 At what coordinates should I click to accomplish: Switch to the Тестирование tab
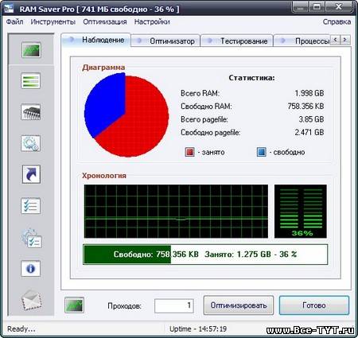coord(237,41)
